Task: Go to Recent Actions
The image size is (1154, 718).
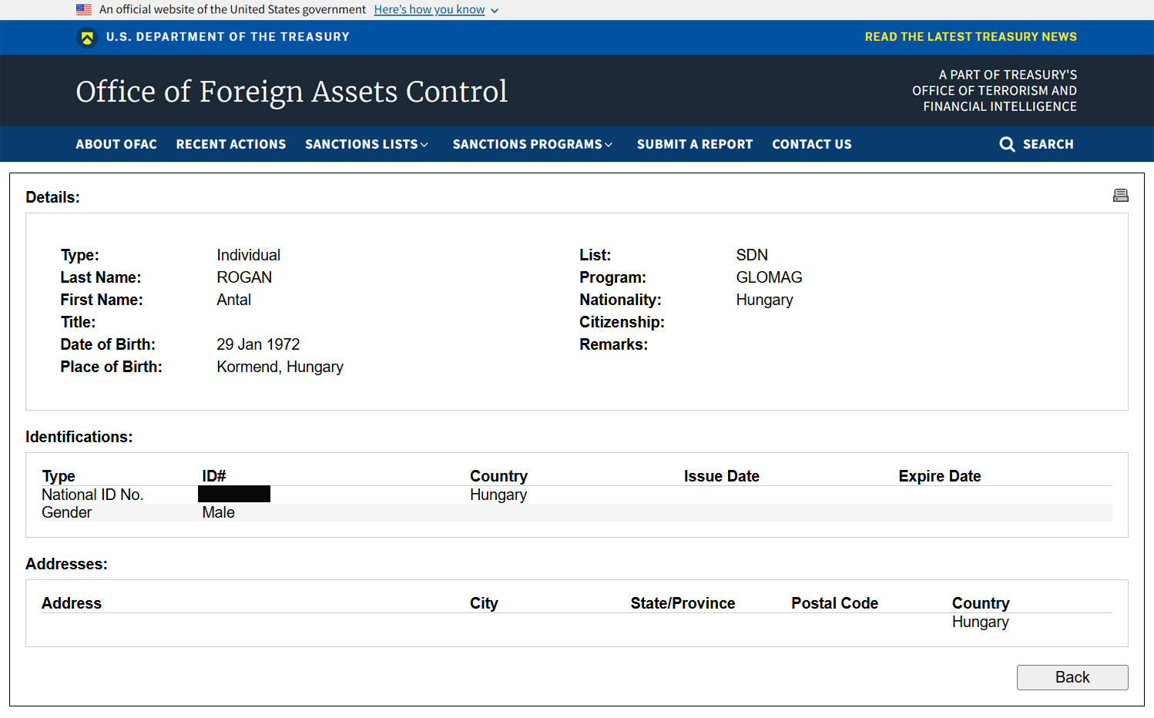Action: pos(231,144)
